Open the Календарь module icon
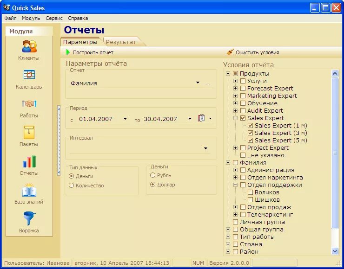The image size is (344, 269). tap(29, 75)
